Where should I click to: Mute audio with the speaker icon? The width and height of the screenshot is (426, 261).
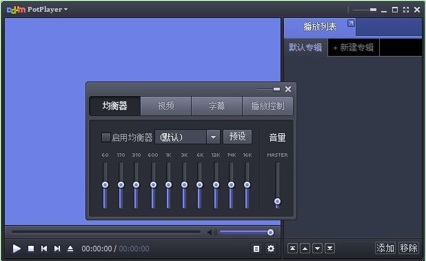212,232
